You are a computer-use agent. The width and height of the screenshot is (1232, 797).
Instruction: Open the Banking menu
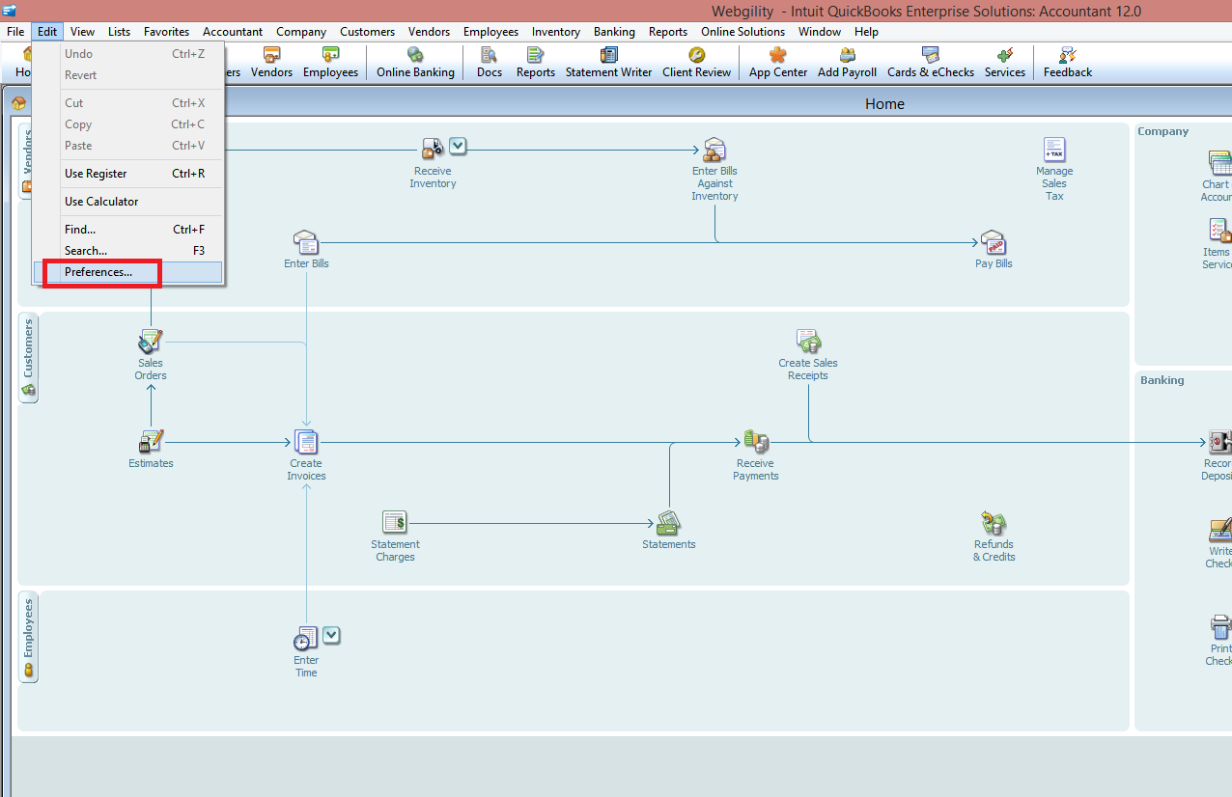[614, 32]
